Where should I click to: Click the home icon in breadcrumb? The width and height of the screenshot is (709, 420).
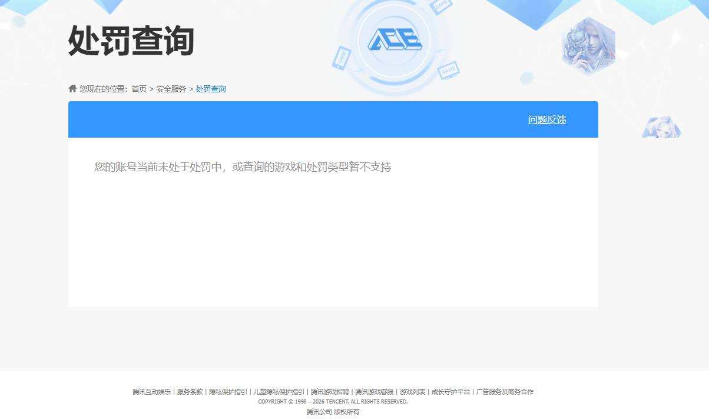click(72, 88)
